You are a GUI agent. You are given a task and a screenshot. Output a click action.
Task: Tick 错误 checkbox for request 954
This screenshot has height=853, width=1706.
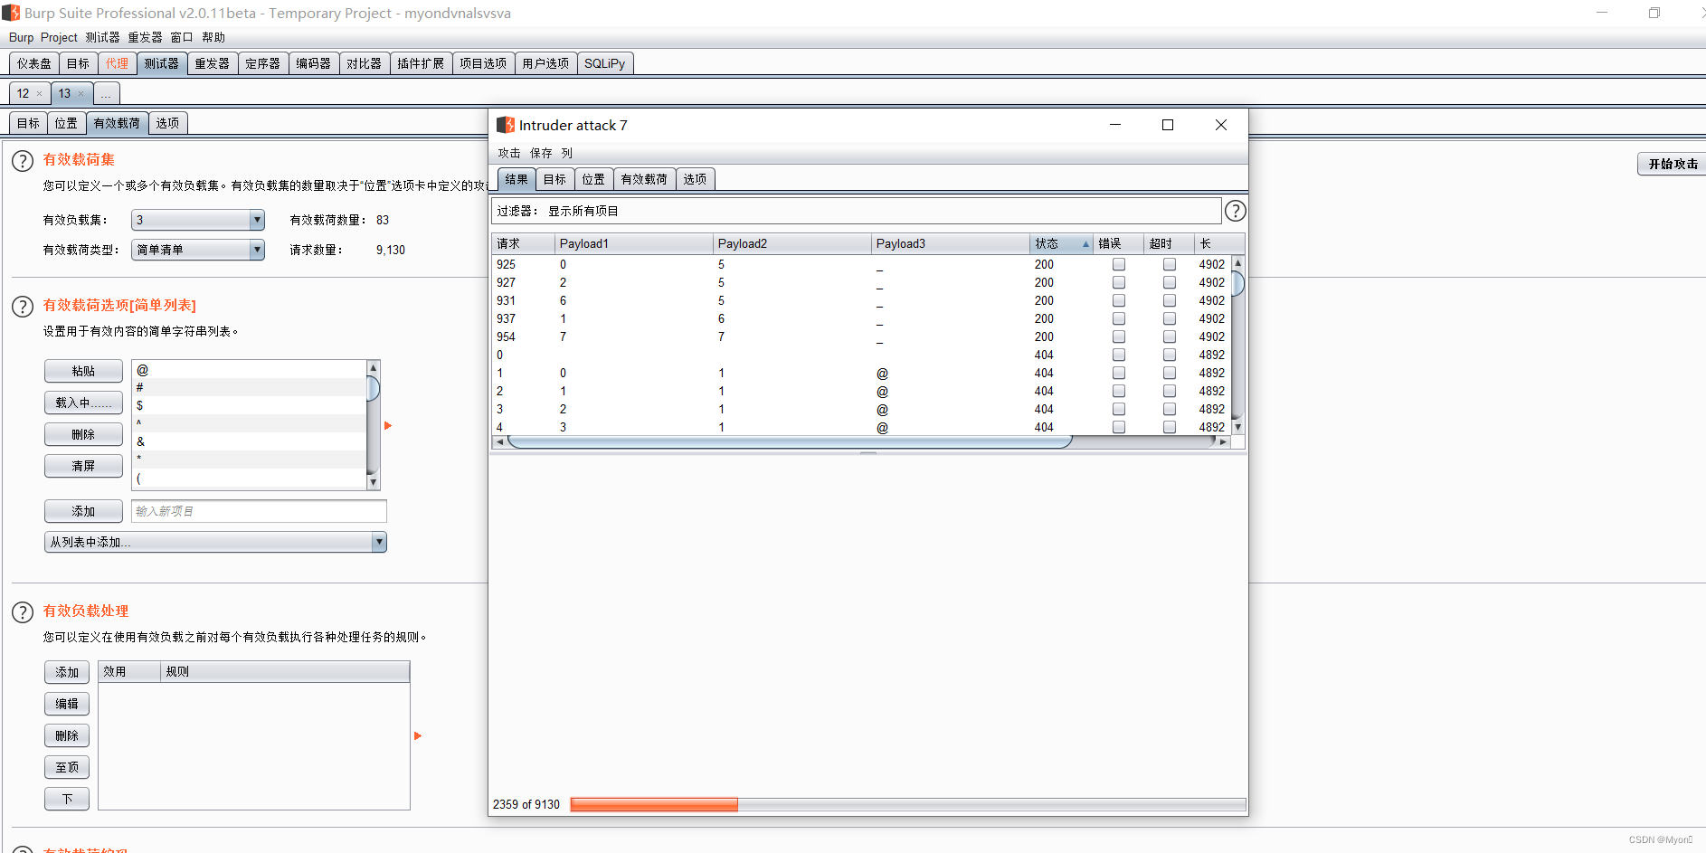point(1119,336)
